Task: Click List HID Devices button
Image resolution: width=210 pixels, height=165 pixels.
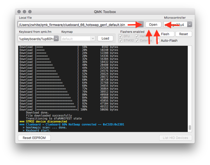Action: pos(175,138)
